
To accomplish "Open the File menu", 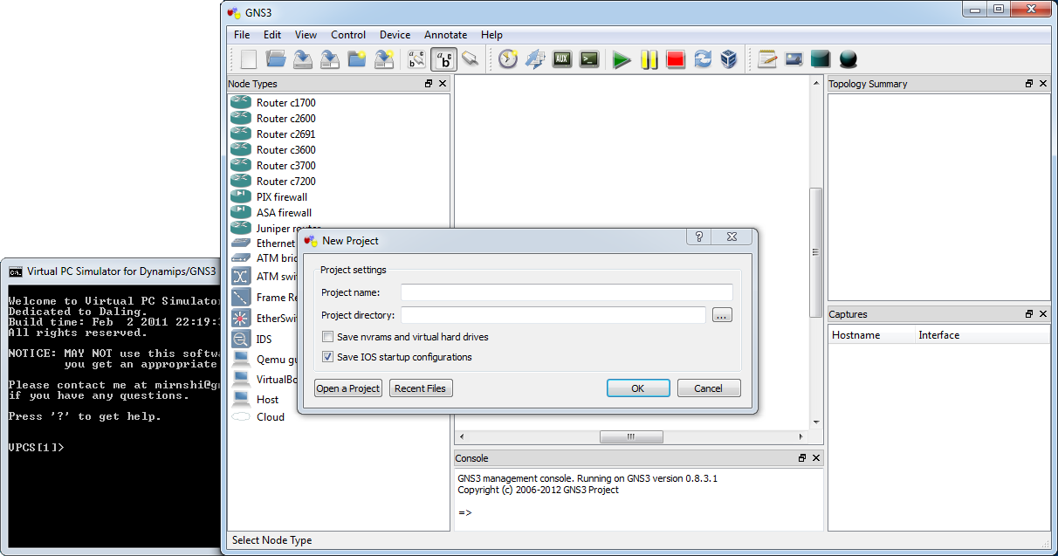I will pyautogui.click(x=242, y=35).
